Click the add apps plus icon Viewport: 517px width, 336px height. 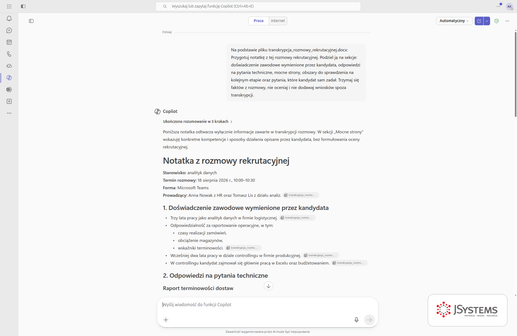[9, 101]
